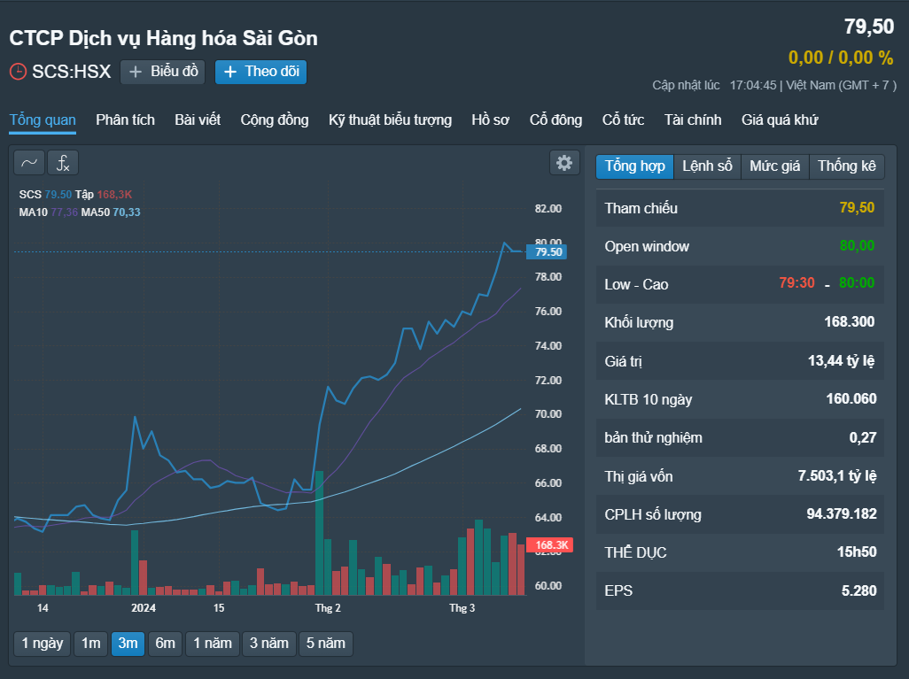Open the Cộng đồng tab

[275, 120]
